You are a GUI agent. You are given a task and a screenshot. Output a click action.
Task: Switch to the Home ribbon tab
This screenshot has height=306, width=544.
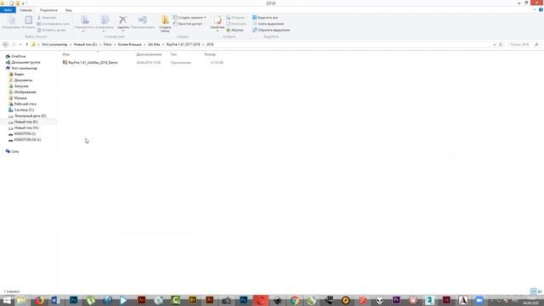pyautogui.click(x=25, y=10)
